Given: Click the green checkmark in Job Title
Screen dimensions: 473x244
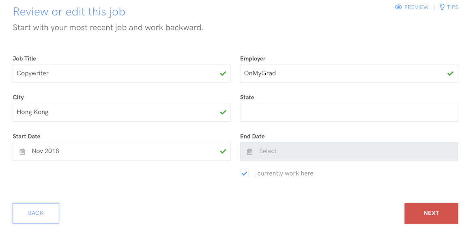Looking at the screenshot, I should [x=223, y=74].
